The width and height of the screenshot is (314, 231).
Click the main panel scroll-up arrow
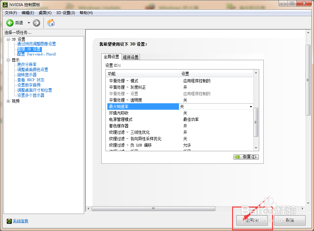coord(308,32)
